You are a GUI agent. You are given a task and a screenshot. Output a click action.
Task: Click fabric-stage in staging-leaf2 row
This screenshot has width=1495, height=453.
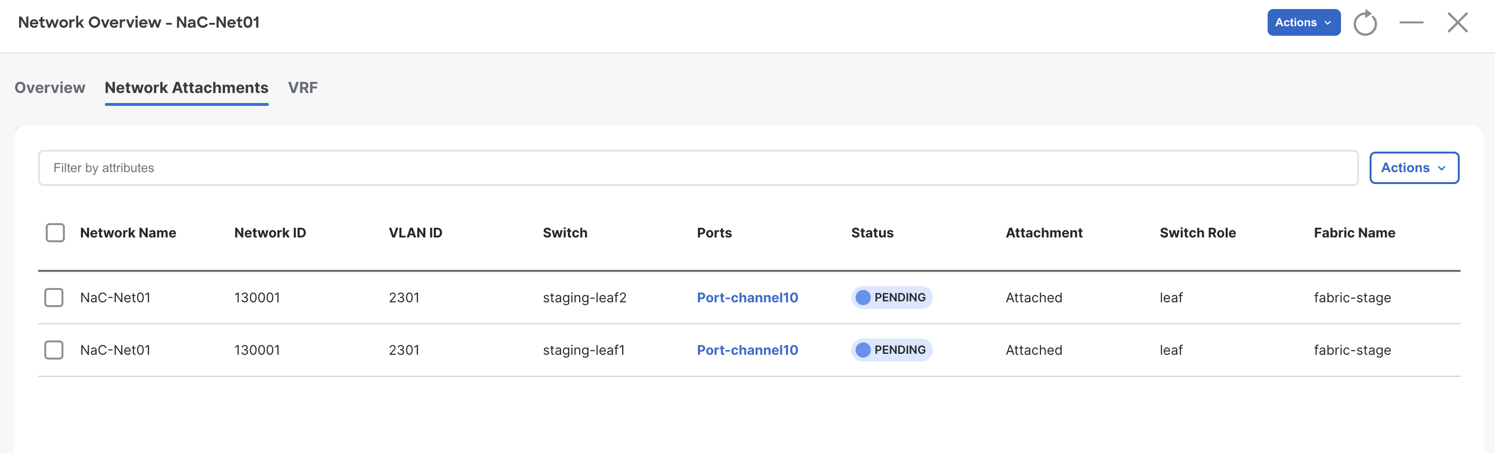1352,298
